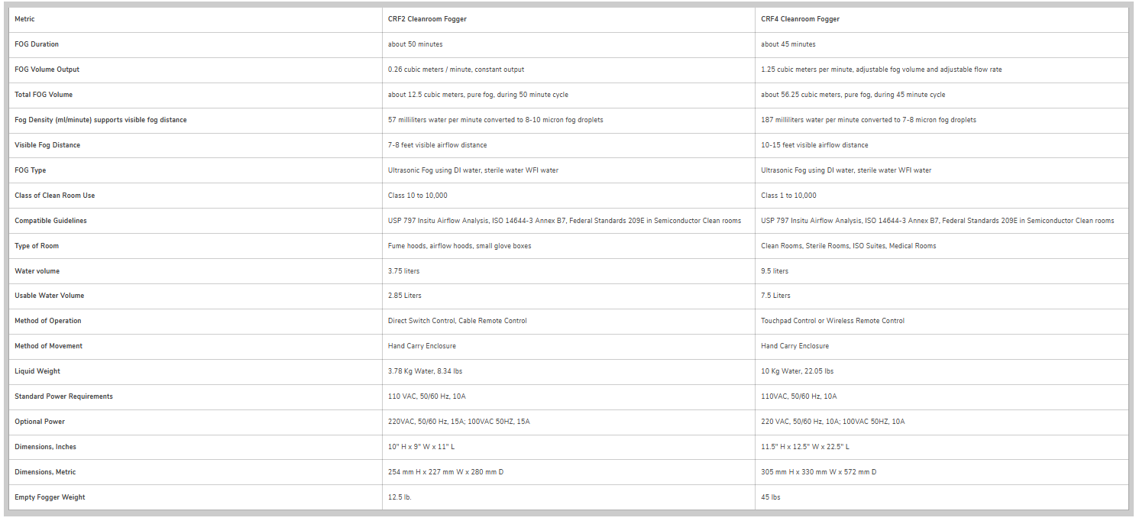The image size is (1136, 521).
Task: Select the 'Fume hoods, airflow hoods' cell
Action: pos(459,246)
